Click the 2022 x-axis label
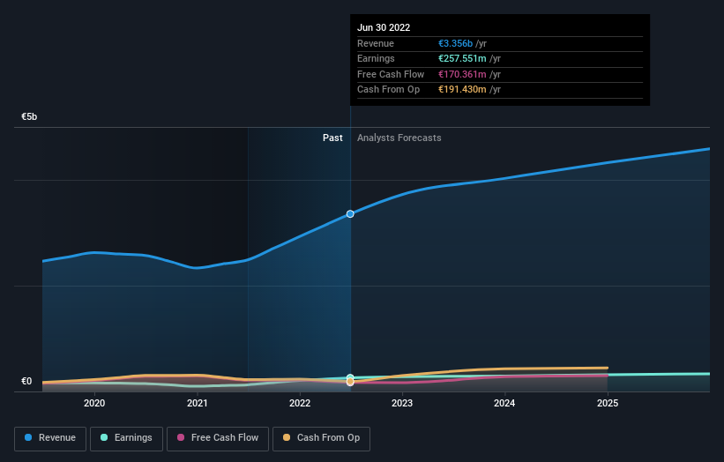 300,403
